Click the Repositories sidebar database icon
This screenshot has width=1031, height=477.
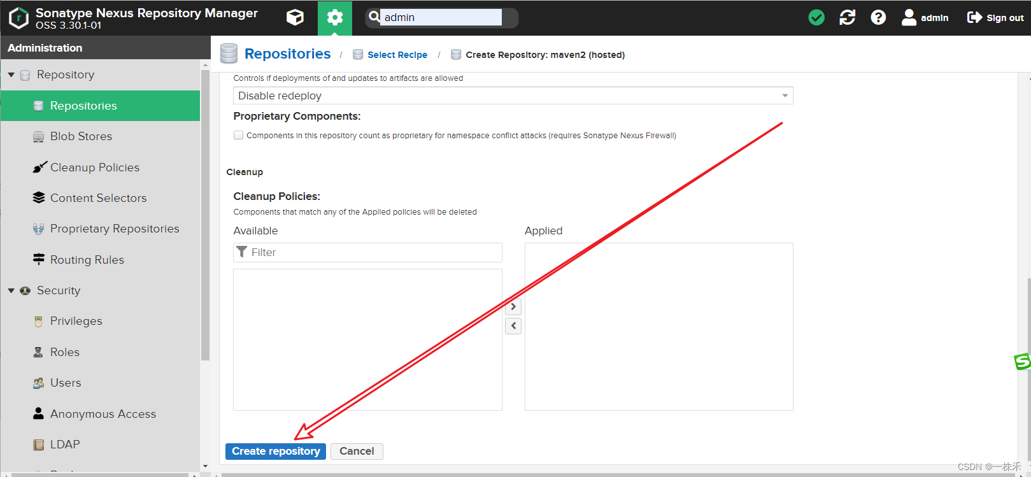click(x=38, y=106)
